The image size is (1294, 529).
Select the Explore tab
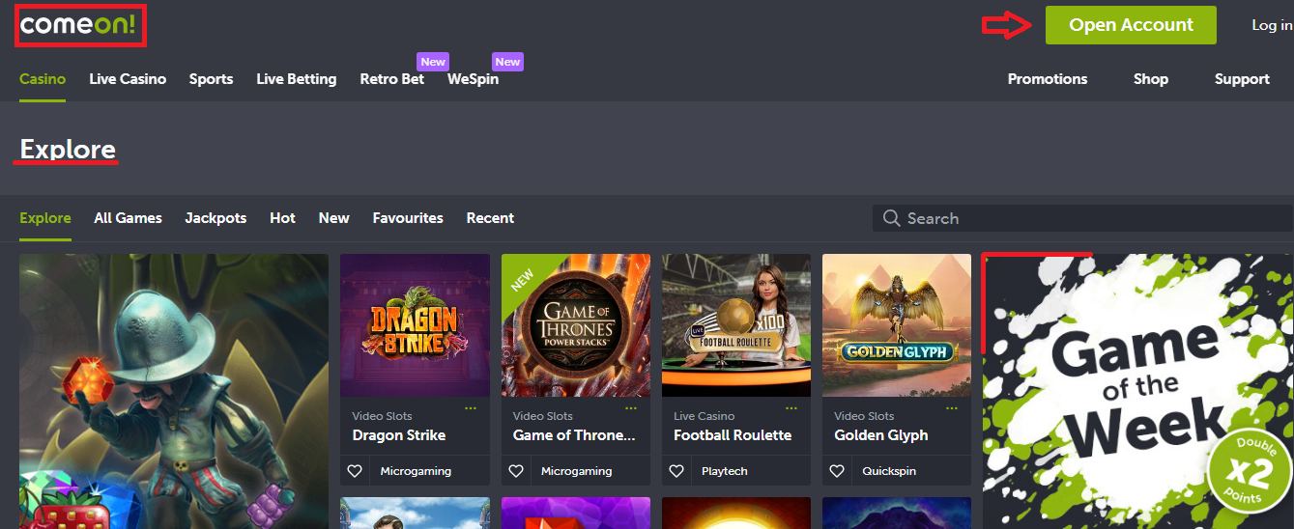pyautogui.click(x=45, y=218)
